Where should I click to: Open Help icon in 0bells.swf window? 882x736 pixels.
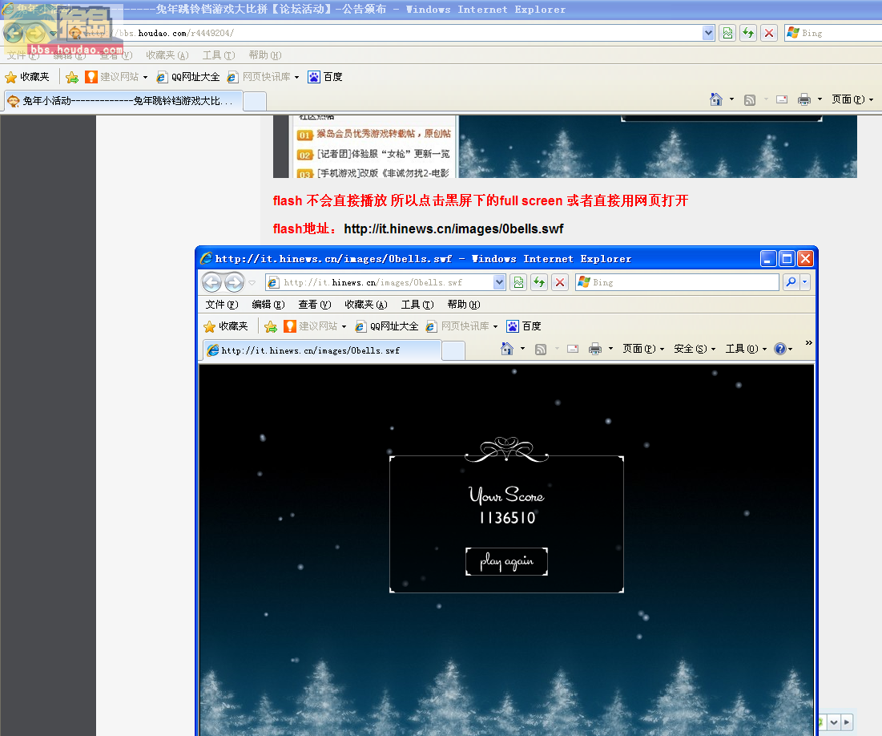[779, 349]
